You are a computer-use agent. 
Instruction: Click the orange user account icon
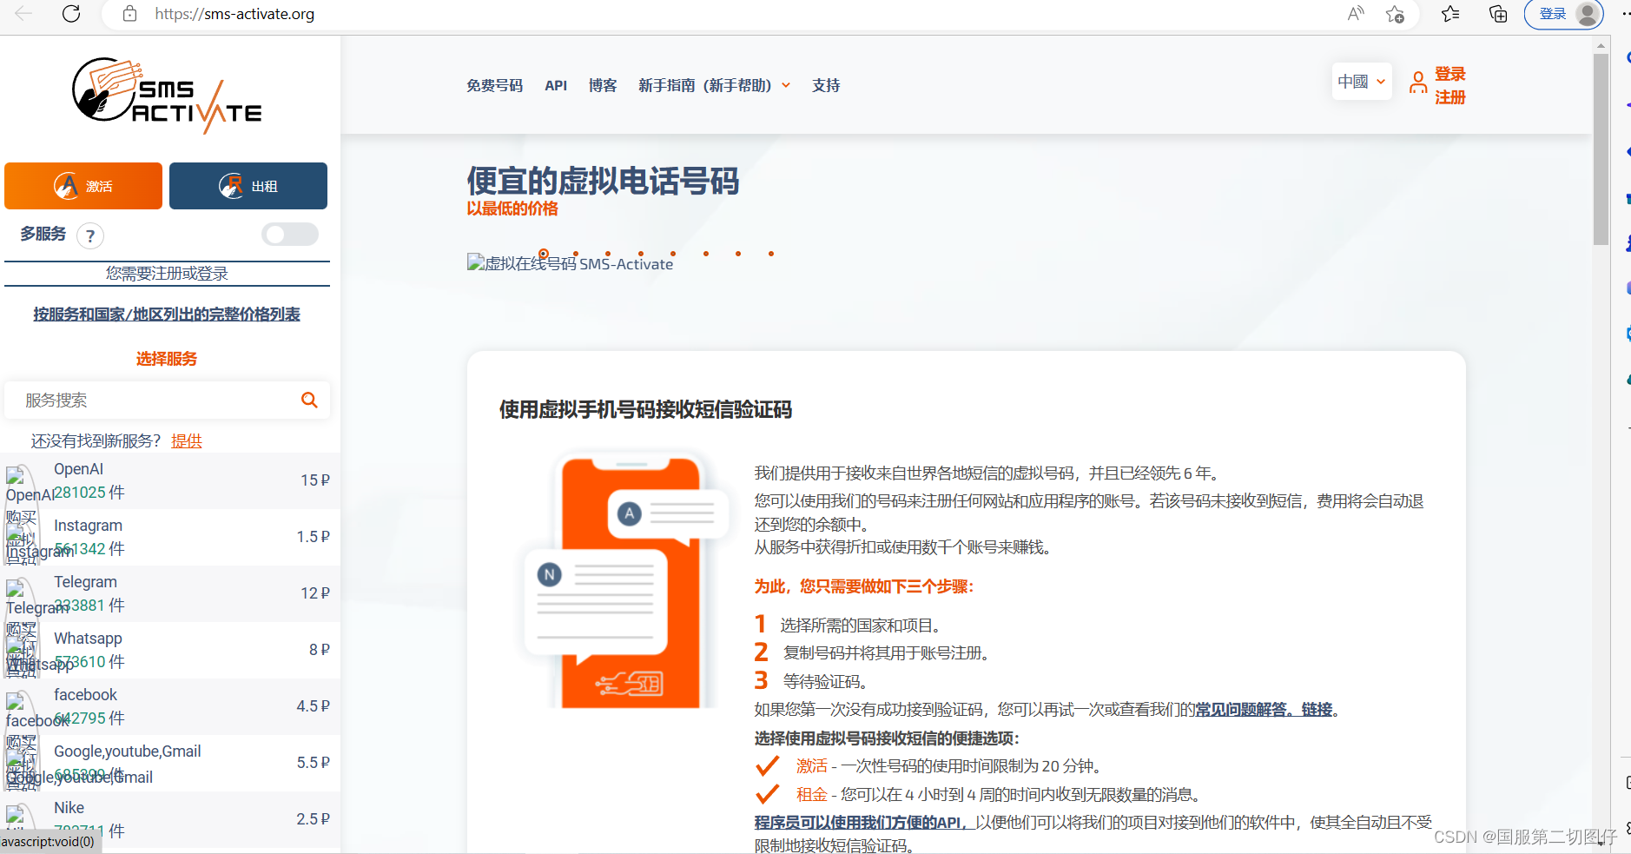(x=1418, y=83)
